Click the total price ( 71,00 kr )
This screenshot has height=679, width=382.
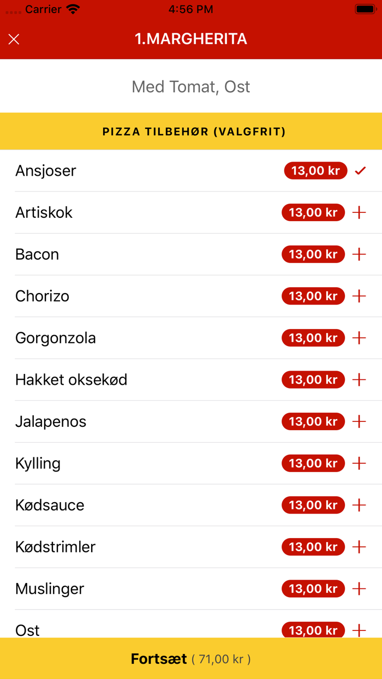tap(220, 659)
